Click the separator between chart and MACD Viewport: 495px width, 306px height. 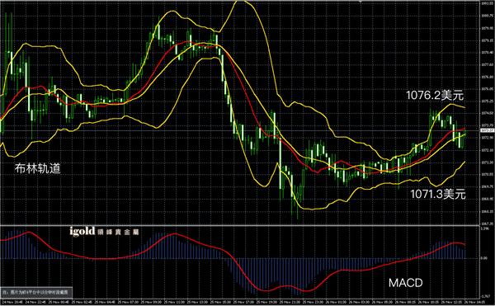click(240, 225)
